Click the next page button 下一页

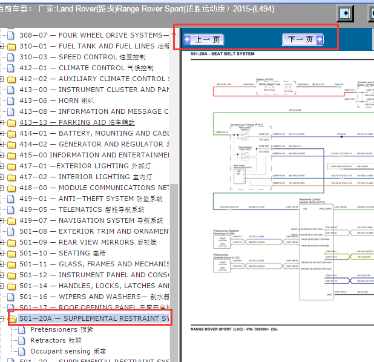303,39
